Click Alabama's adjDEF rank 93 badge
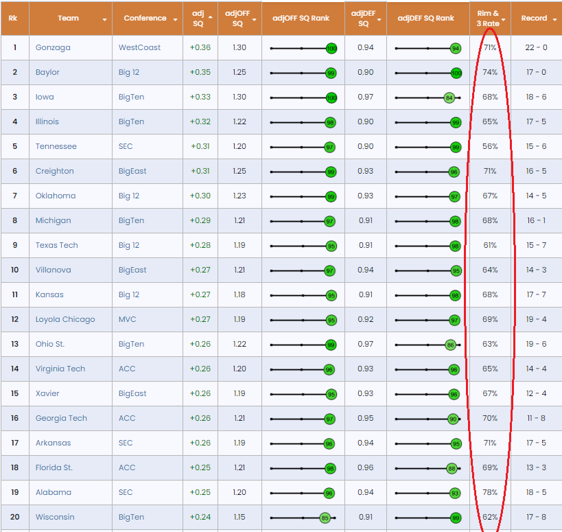 tap(455, 493)
